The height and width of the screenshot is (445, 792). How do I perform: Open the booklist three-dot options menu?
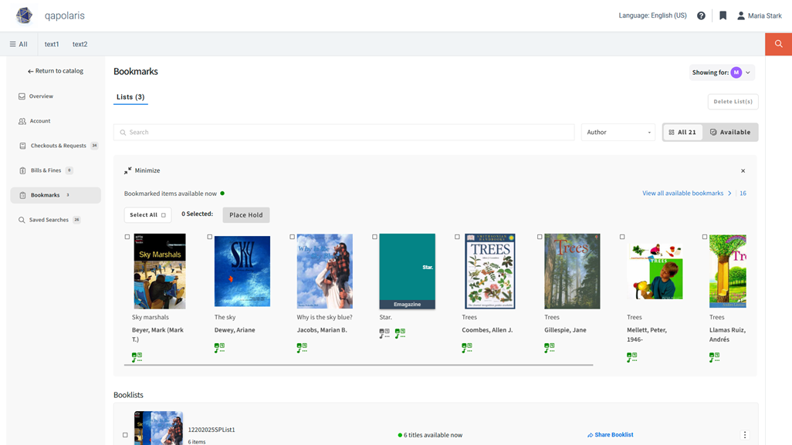[x=744, y=435]
